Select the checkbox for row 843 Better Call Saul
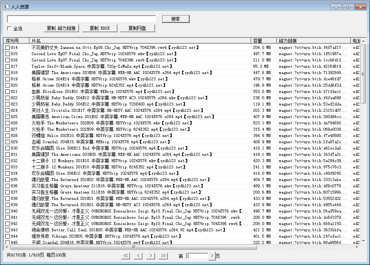 pyautogui.click(x=7, y=230)
